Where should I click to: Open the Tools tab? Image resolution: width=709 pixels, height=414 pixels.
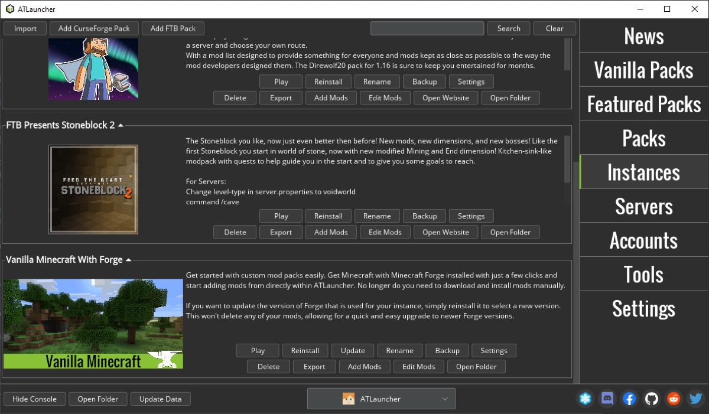[644, 274]
